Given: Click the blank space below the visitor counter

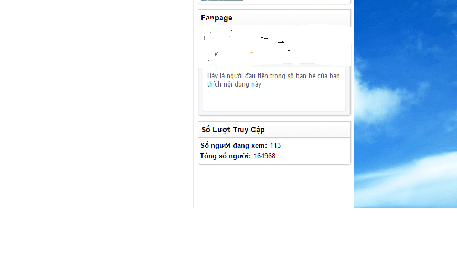Looking at the screenshot, I should (x=273, y=187).
